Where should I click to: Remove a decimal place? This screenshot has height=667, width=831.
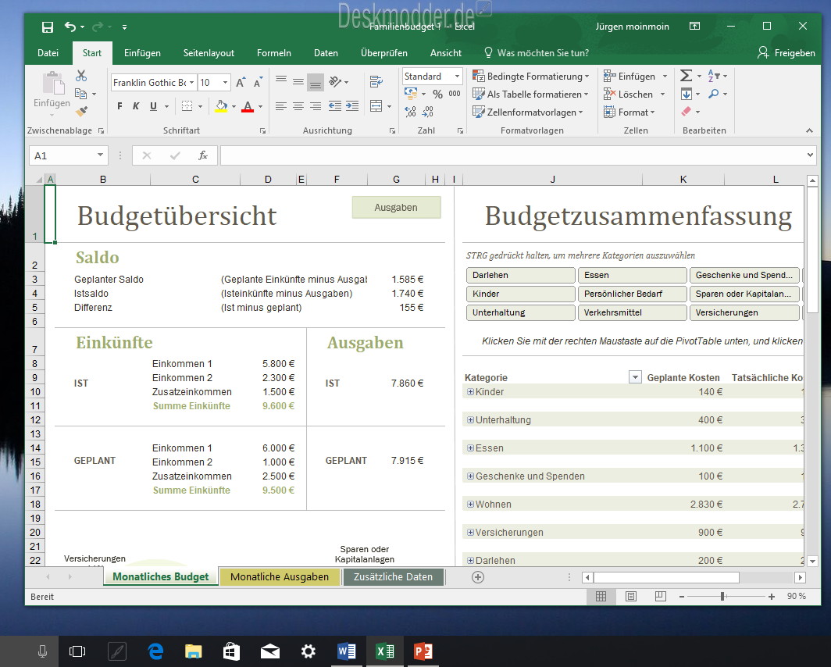[428, 111]
